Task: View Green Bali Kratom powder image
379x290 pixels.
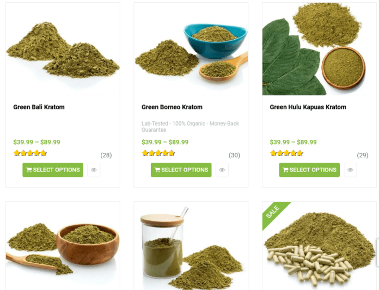Action: click(63, 49)
